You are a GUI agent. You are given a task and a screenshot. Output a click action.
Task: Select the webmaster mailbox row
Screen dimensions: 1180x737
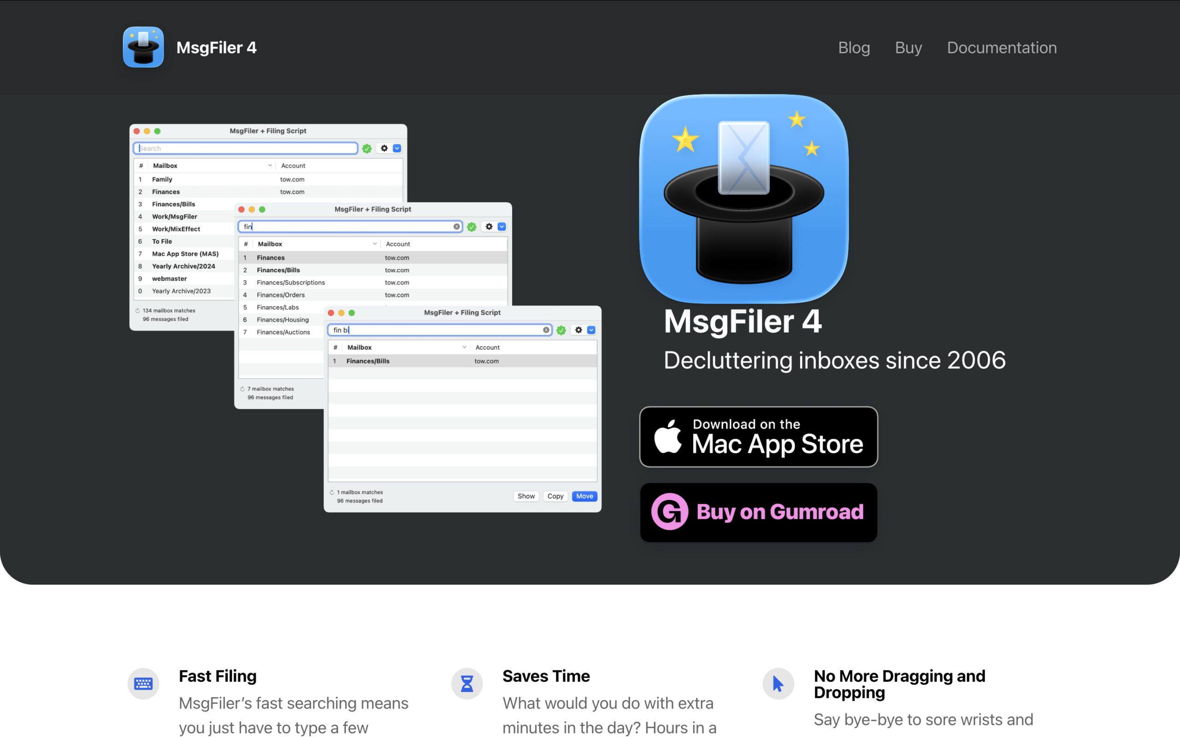tap(184, 279)
